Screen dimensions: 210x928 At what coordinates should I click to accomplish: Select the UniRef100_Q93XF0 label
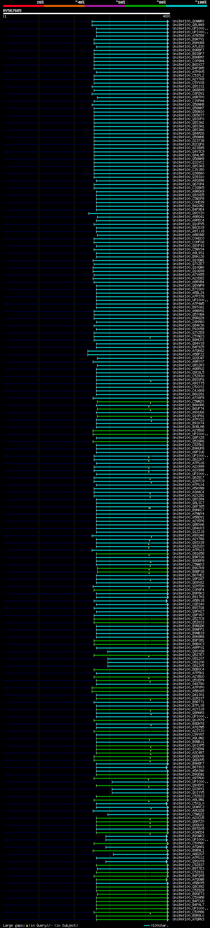(x=188, y=119)
